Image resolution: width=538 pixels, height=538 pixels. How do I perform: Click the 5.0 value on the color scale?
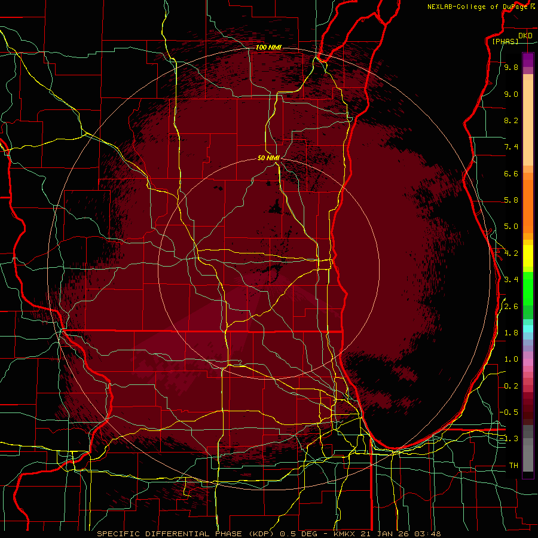coord(511,227)
